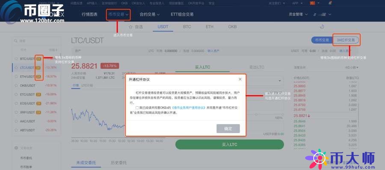Screen dimensions: 385x170
Task: Open the 币币委托 sidebar entry
Action: 26,158
